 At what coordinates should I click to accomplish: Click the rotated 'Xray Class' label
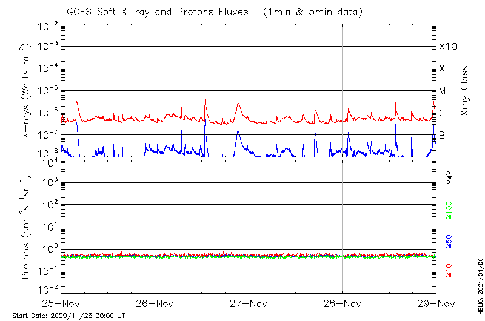click(465, 91)
